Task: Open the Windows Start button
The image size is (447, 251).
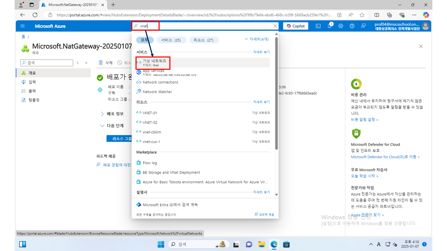Action: coord(161,244)
